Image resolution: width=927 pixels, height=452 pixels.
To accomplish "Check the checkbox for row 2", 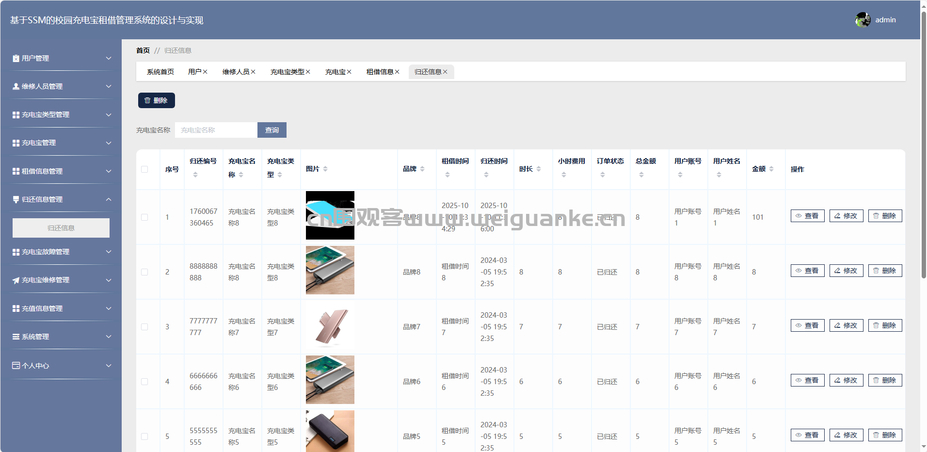I will [x=144, y=272].
